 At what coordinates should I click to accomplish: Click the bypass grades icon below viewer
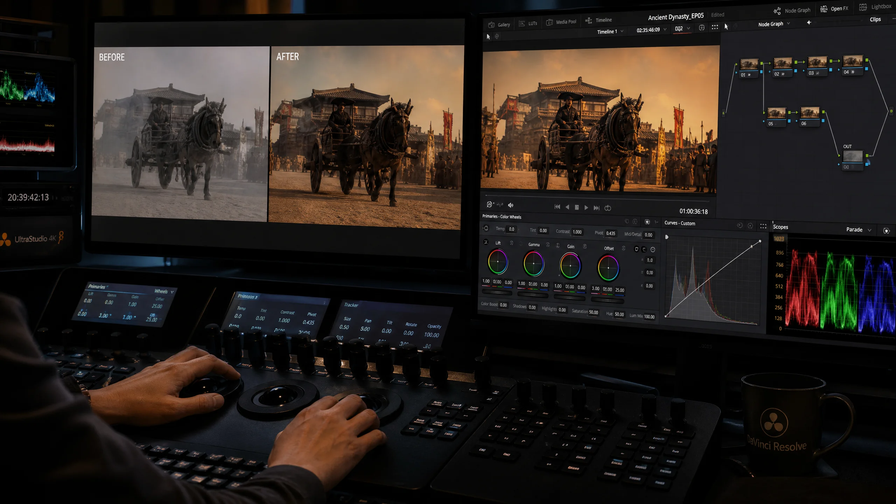[490, 204]
